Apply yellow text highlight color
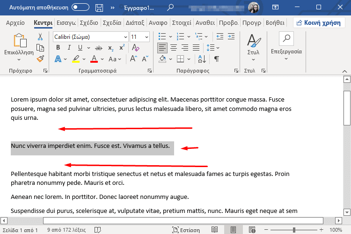351x234 pixels. [x=76, y=59]
